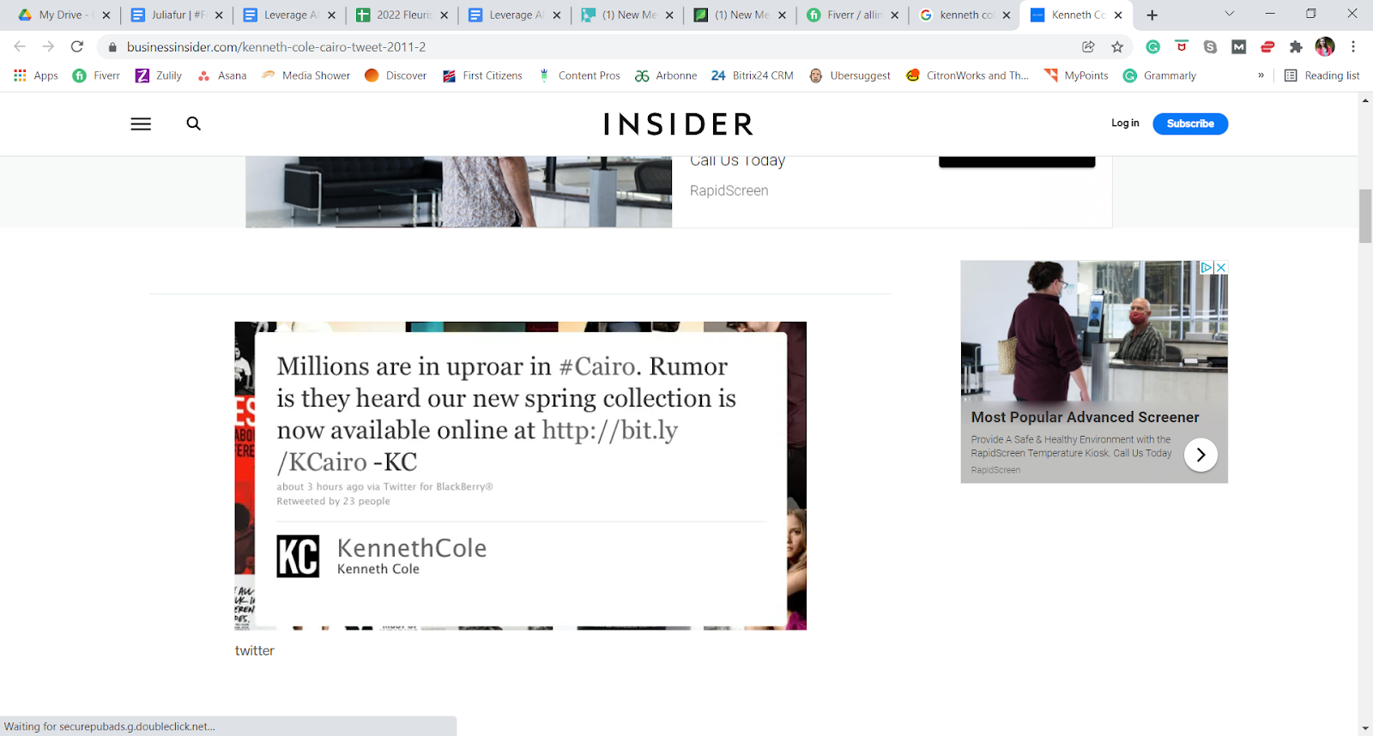Click the Log in link
1373x736 pixels.
(1125, 124)
